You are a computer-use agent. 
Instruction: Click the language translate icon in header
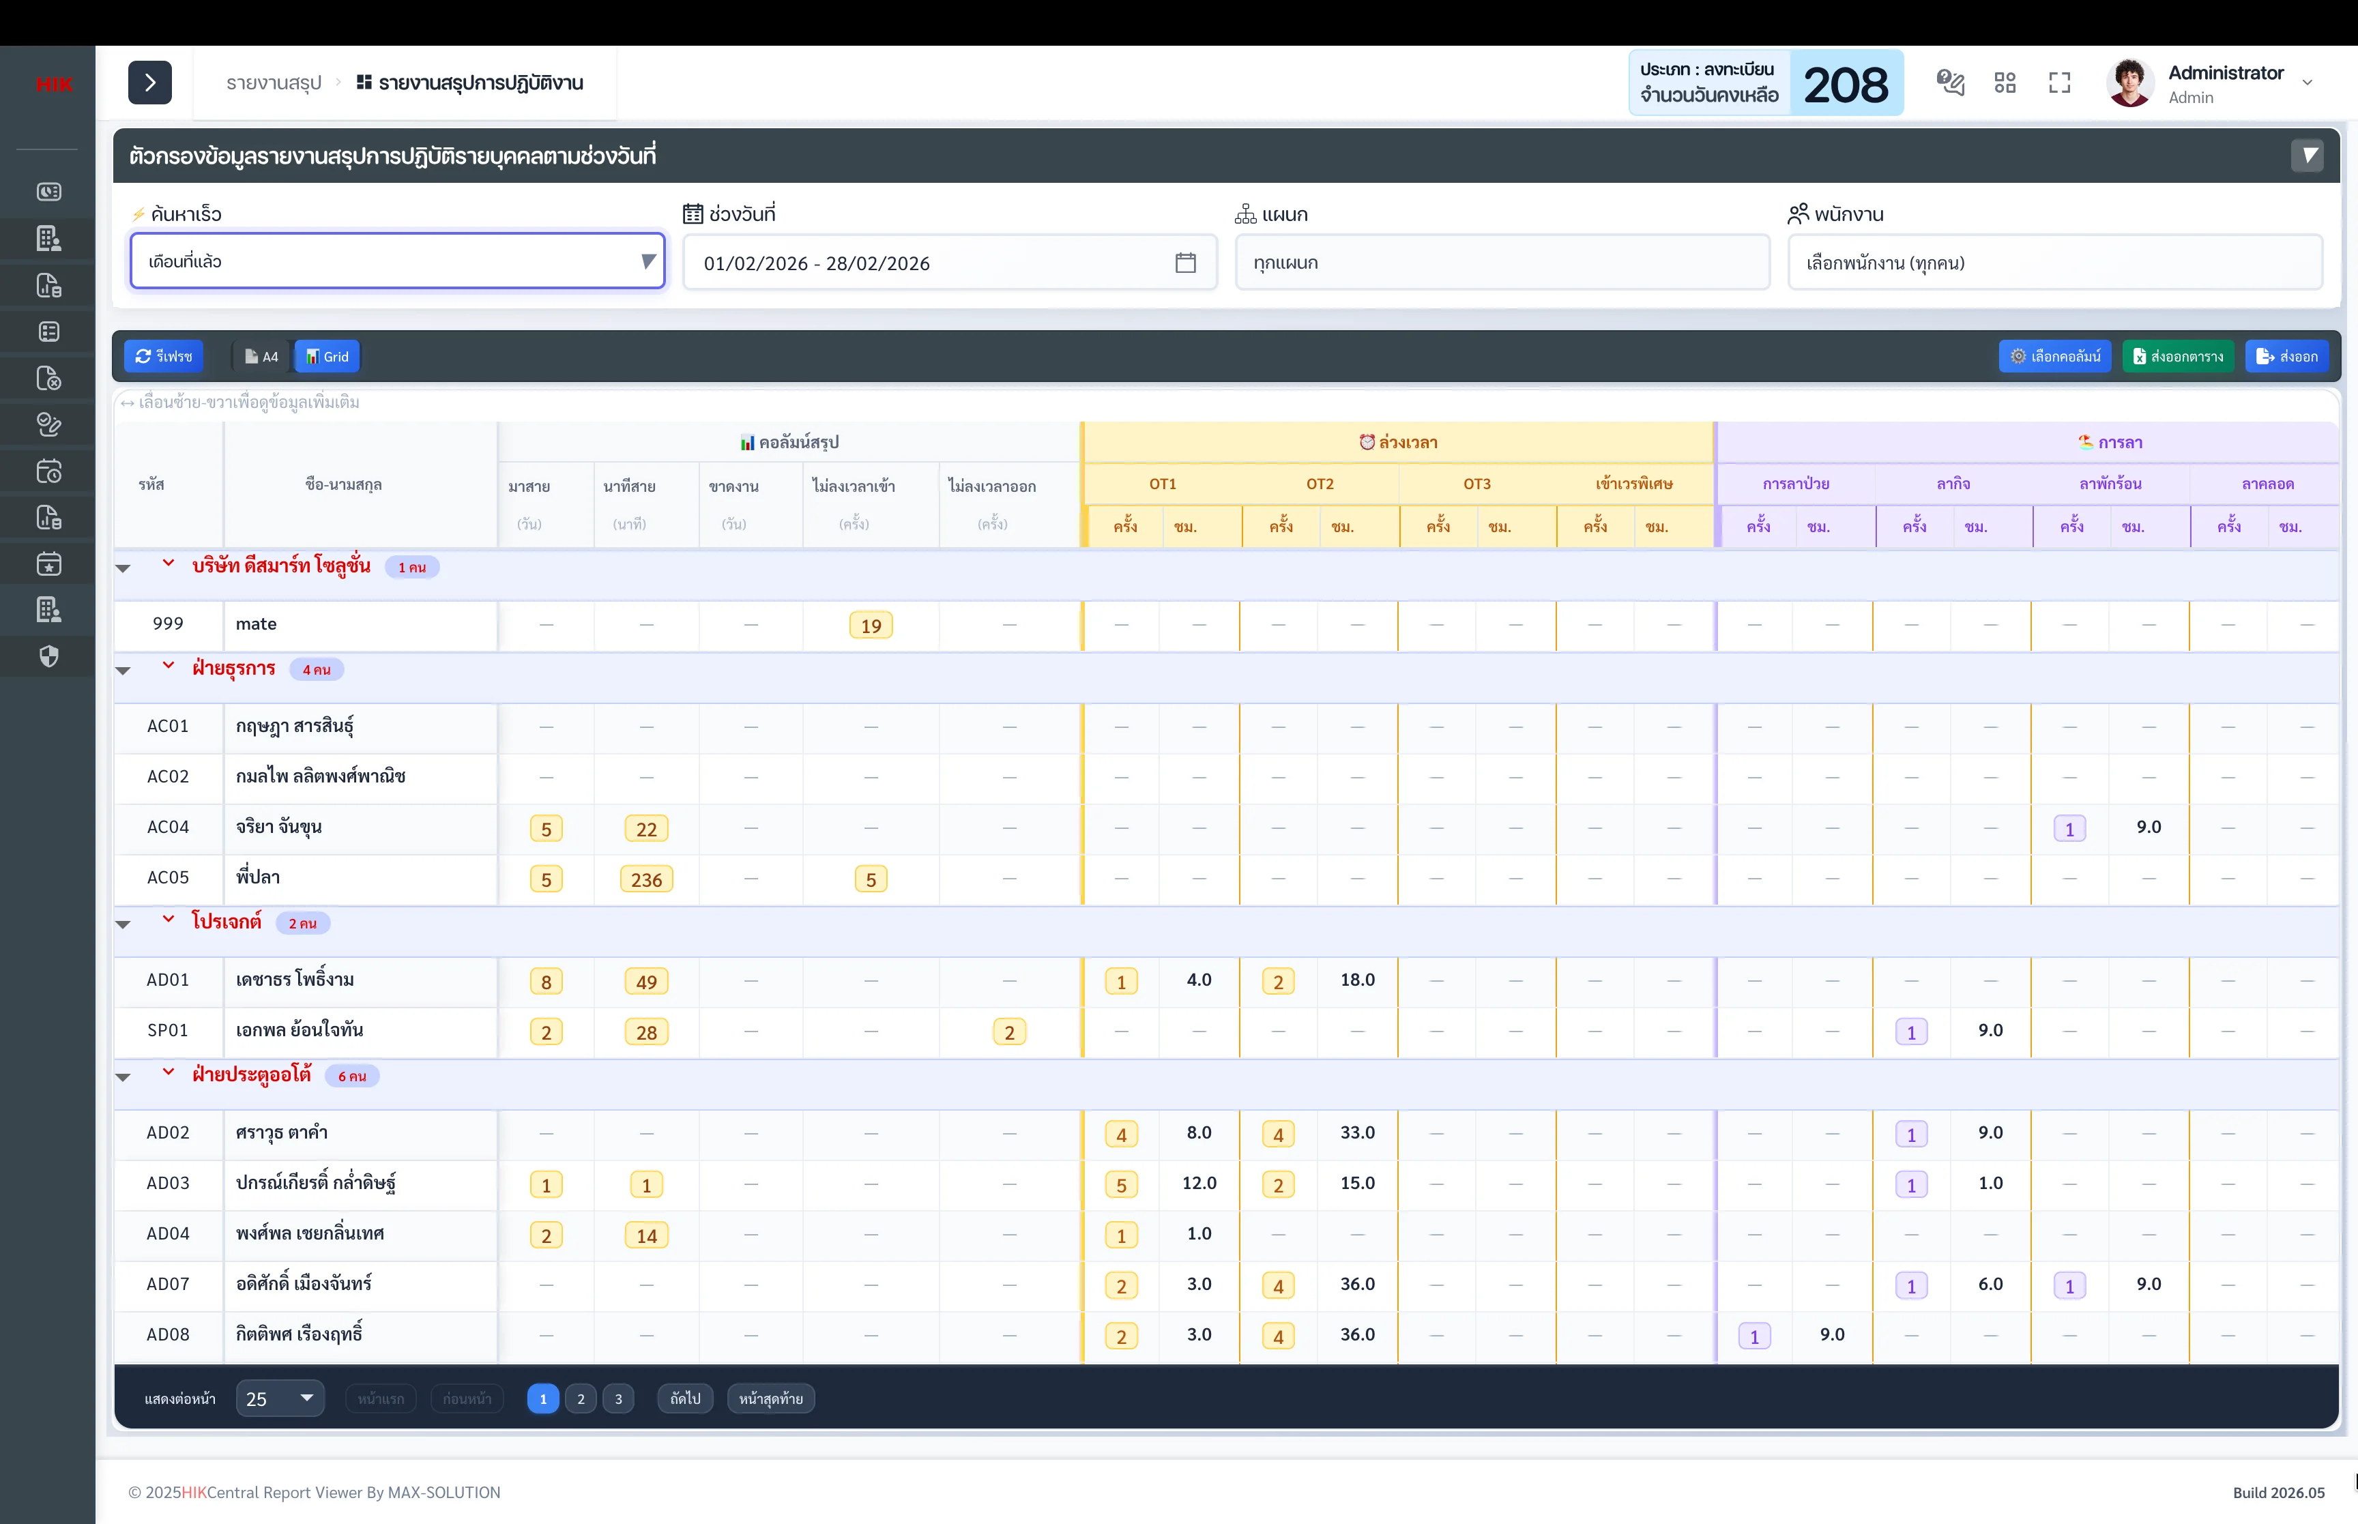(x=1949, y=83)
